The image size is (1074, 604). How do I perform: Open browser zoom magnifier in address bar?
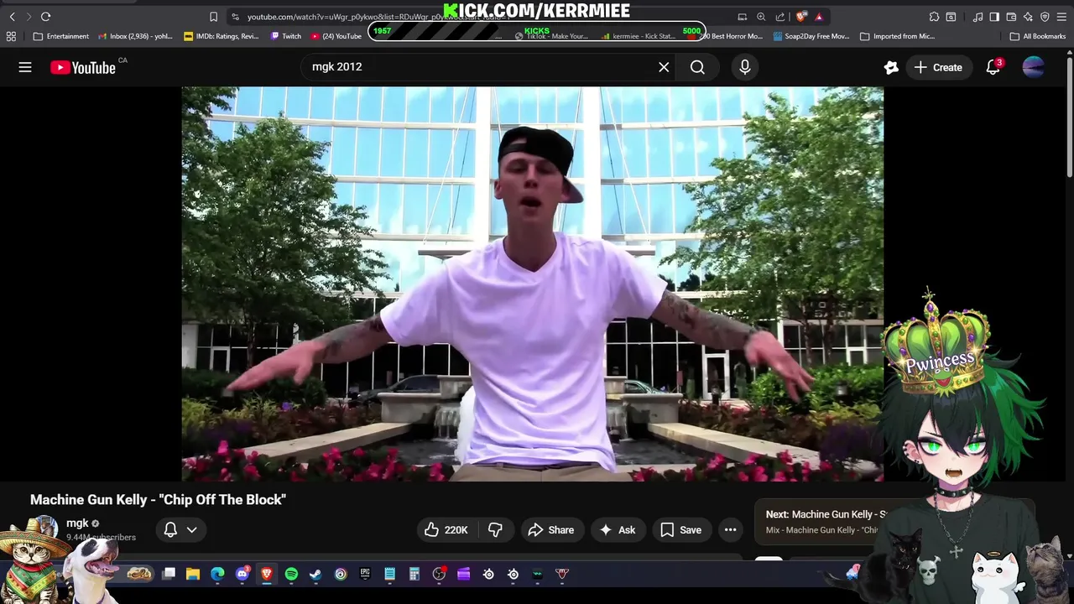(761, 17)
